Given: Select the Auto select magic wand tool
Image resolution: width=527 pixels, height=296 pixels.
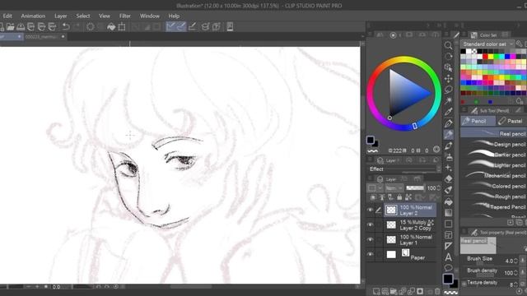Looking at the screenshot, I should click(448, 100).
